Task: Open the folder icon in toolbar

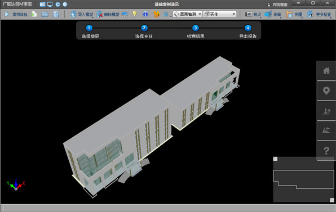Action: [45, 14]
